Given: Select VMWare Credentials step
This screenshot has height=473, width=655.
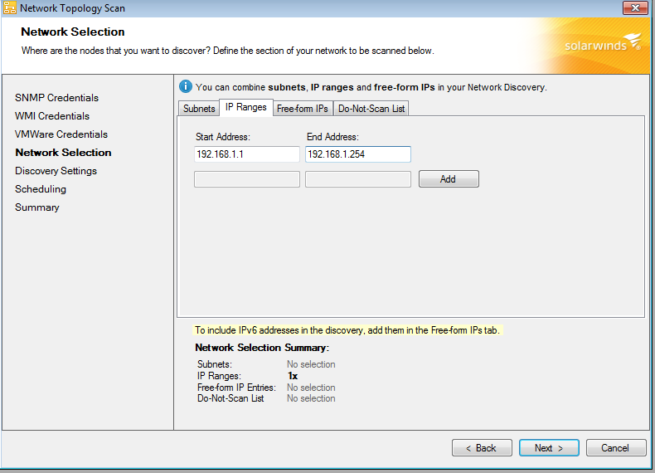Looking at the screenshot, I should tap(61, 134).
